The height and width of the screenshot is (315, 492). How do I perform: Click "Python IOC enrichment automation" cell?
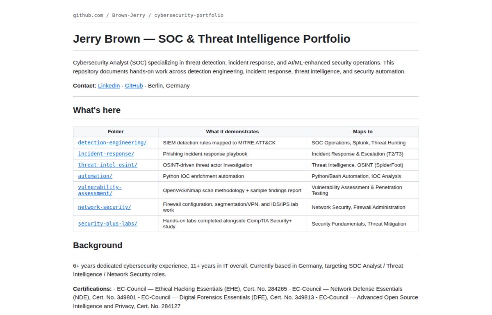(x=232, y=176)
